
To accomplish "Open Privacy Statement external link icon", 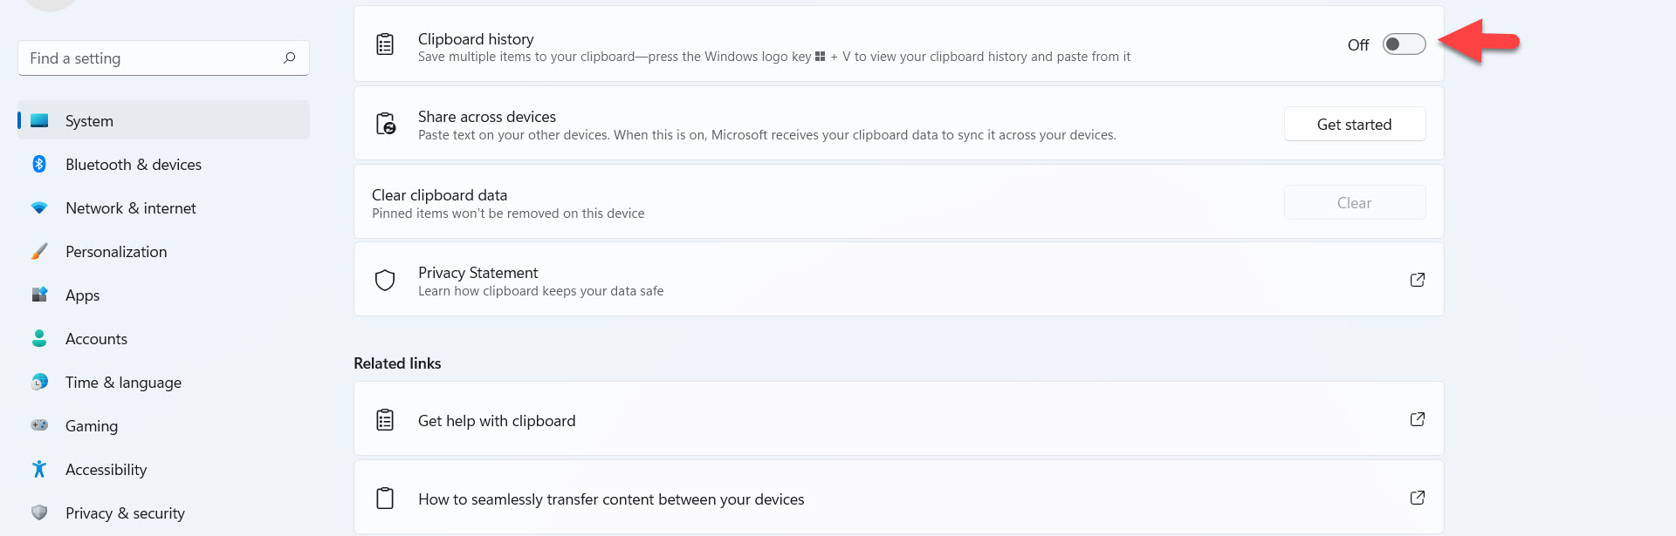I will (x=1417, y=280).
